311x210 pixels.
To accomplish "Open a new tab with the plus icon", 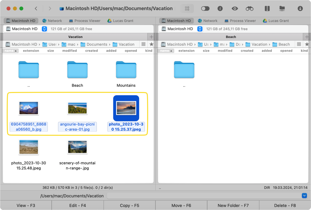I will [x=151, y=37].
